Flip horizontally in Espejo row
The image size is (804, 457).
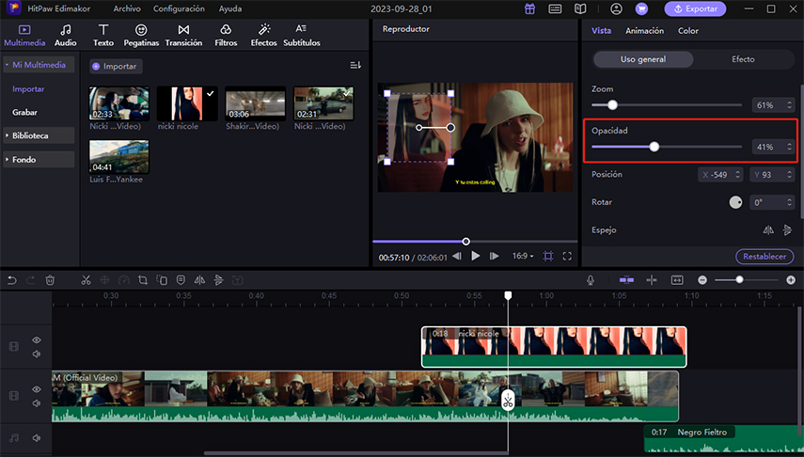[768, 229]
